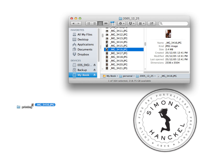The height and width of the screenshot is (160, 202).
Task: Minimize the Finder window
Action: tap(76, 18)
